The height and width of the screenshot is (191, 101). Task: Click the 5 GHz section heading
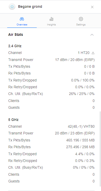[x=13, y=120]
